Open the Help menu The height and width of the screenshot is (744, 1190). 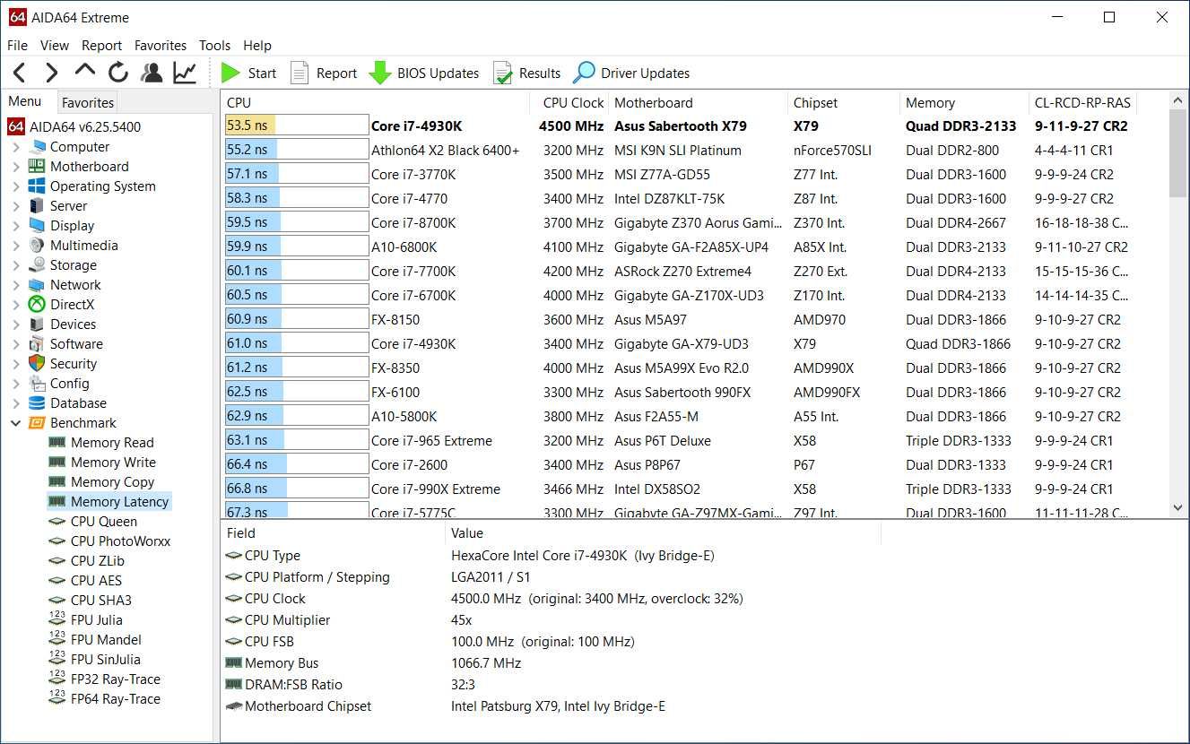pos(257,45)
